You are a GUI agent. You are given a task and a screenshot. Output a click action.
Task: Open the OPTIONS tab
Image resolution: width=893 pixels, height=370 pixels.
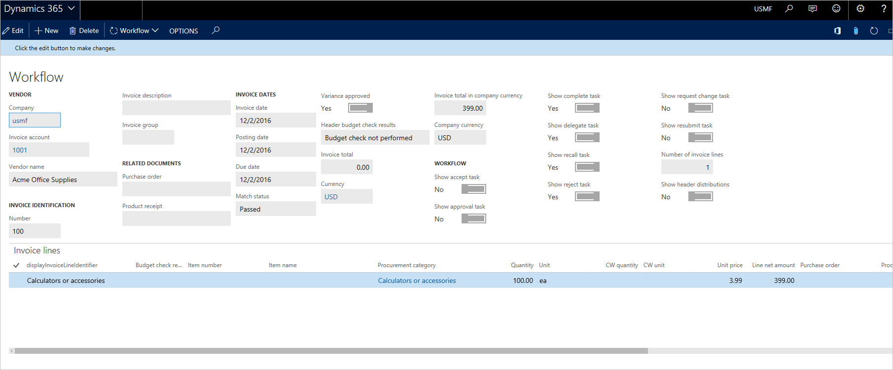click(183, 31)
